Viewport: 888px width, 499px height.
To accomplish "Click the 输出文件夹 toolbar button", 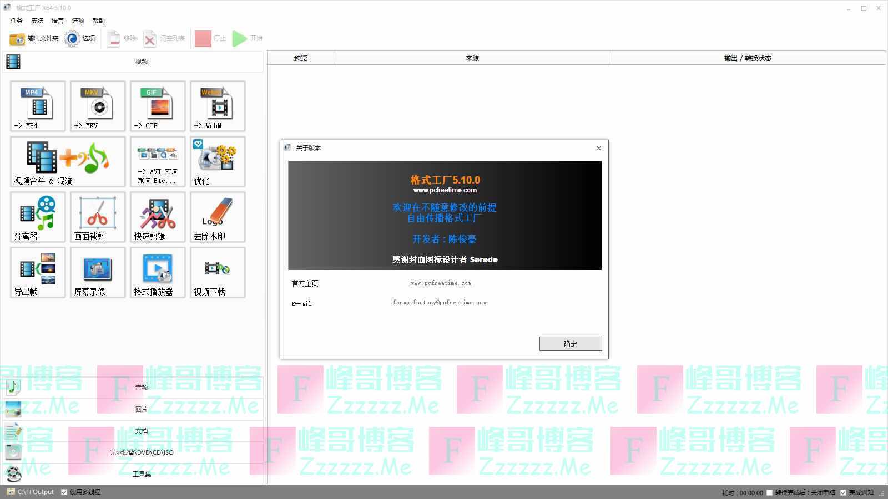I will coord(34,38).
